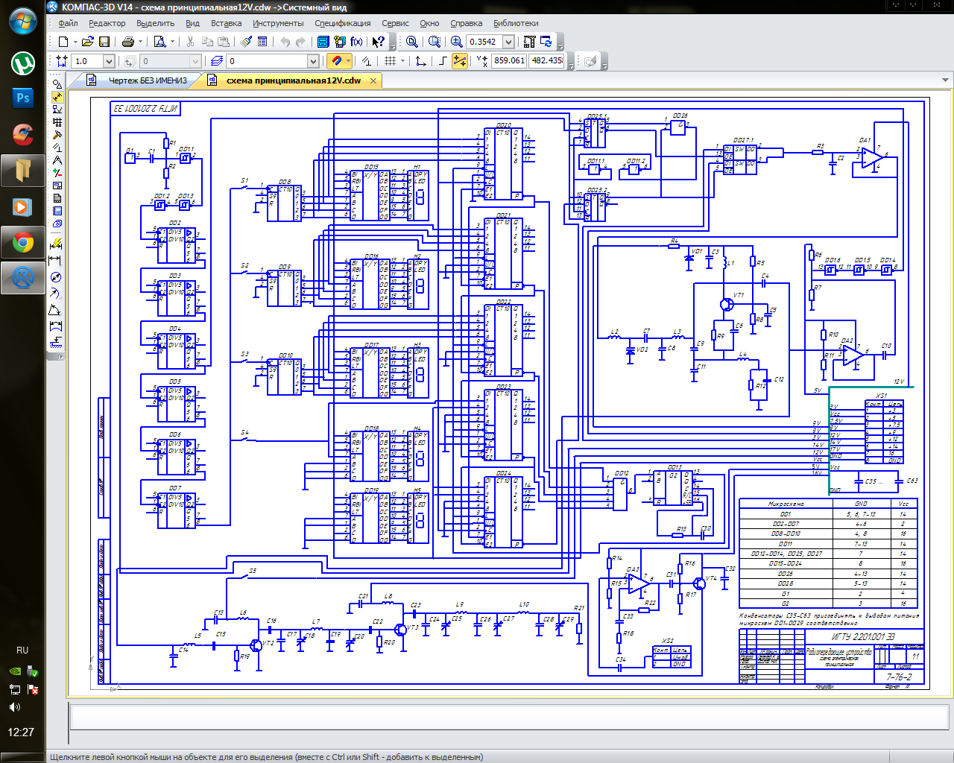
Task: Open the layers manager icon
Action: pyautogui.click(x=216, y=61)
